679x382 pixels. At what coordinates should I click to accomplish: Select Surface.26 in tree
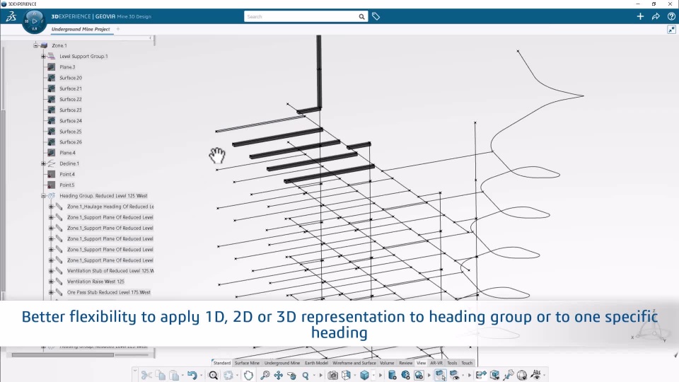point(71,142)
